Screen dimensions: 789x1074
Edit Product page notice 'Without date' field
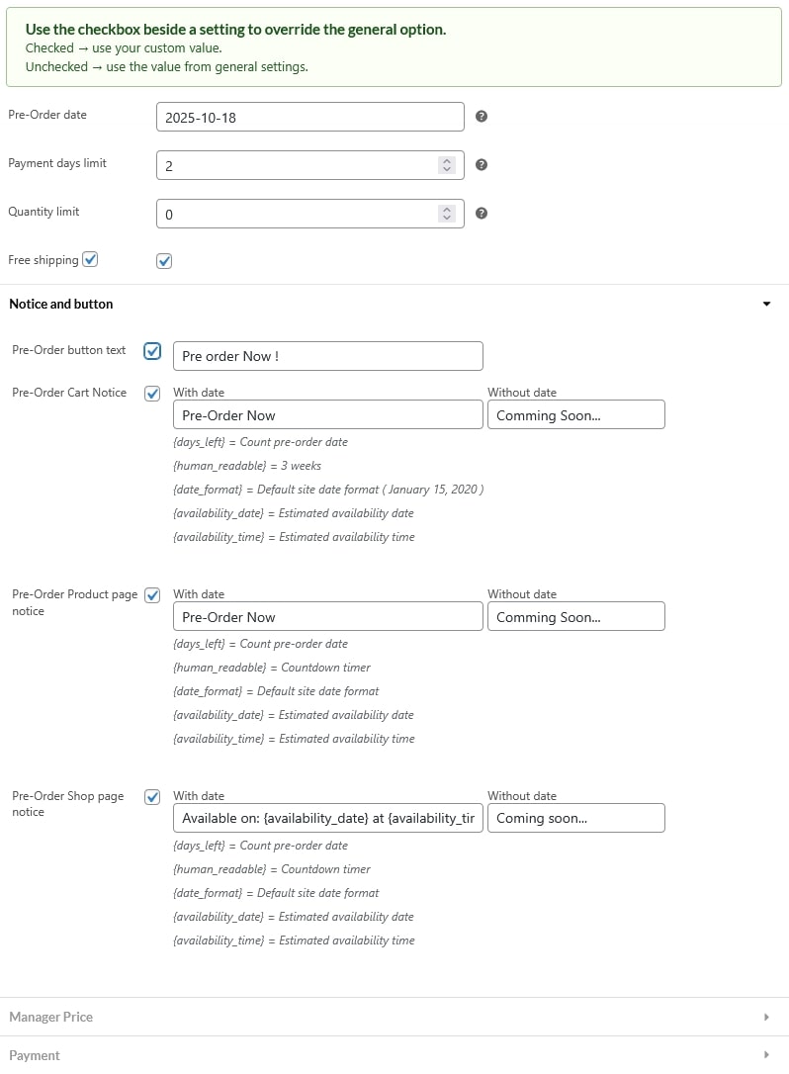tap(575, 617)
